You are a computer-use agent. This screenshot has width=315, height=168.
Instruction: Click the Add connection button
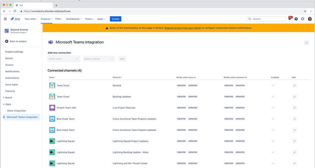click(122, 59)
